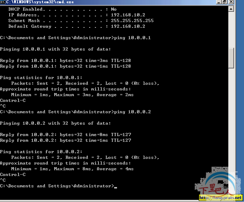Click the fang.prain.net watermark link
This screenshot has height=202, width=244.
[x=220, y=198]
